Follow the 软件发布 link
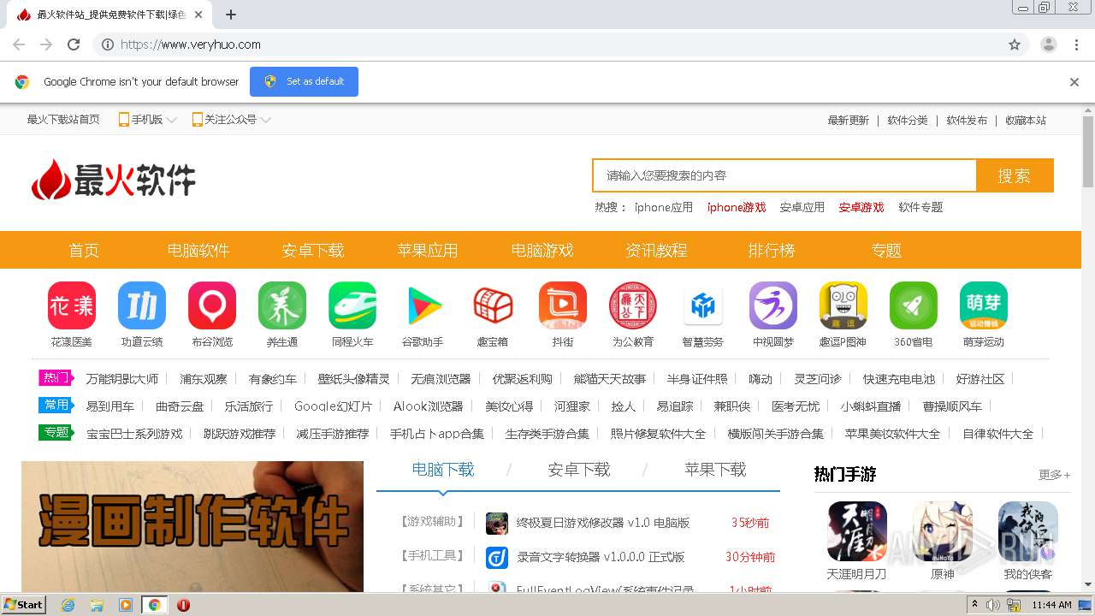This screenshot has width=1095, height=616. tap(967, 121)
